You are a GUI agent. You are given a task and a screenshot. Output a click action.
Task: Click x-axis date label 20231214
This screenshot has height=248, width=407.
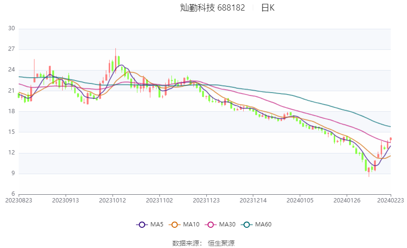[253, 201]
